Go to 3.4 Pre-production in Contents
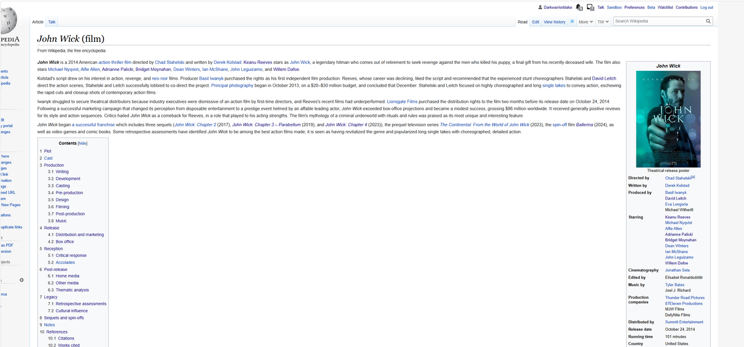 tap(69, 193)
